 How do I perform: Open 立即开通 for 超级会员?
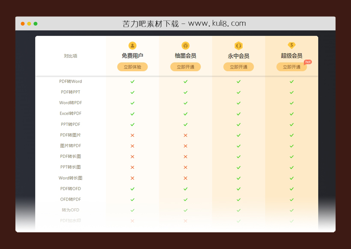pos(292,67)
